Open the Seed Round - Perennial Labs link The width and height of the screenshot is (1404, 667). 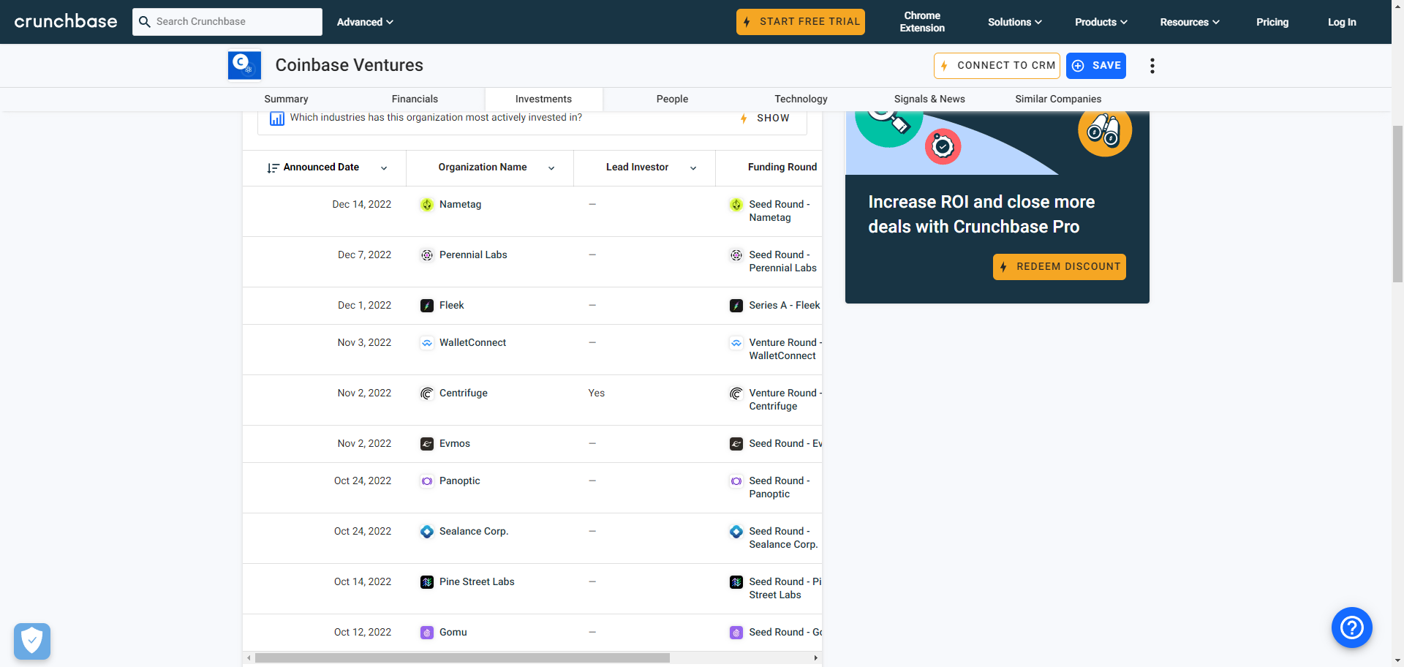click(782, 262)
